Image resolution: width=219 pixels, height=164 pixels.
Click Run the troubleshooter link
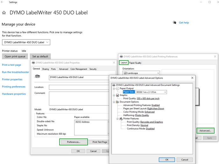(x=16, y=72)
